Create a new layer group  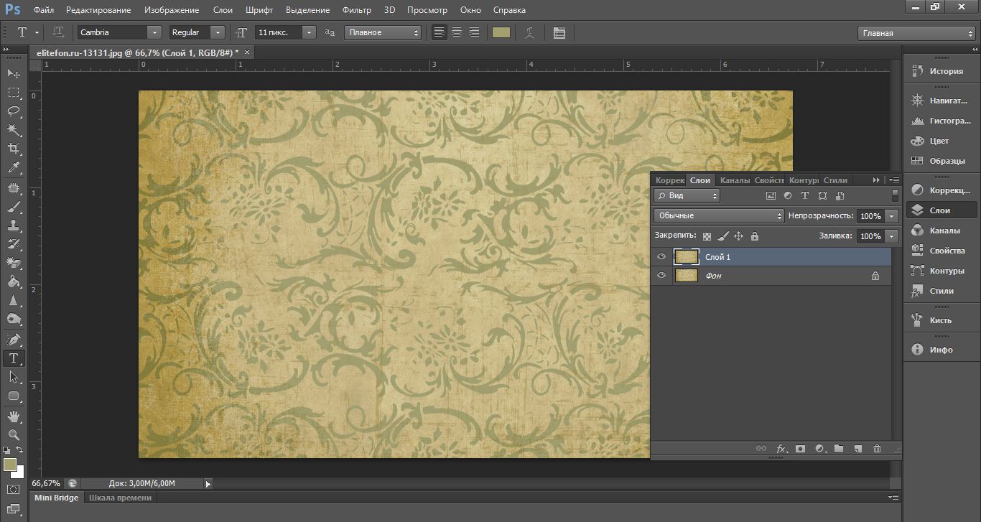pyautogui.click(x=839, y=449)
